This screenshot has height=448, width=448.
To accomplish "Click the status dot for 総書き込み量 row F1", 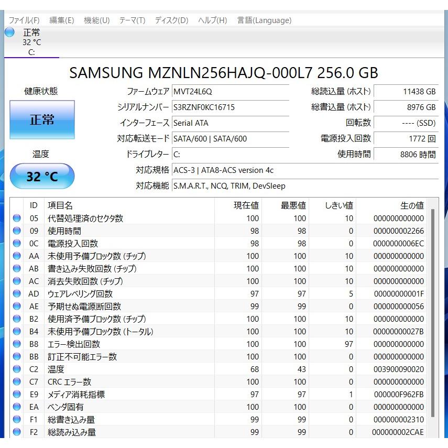I will pos(17,419).
